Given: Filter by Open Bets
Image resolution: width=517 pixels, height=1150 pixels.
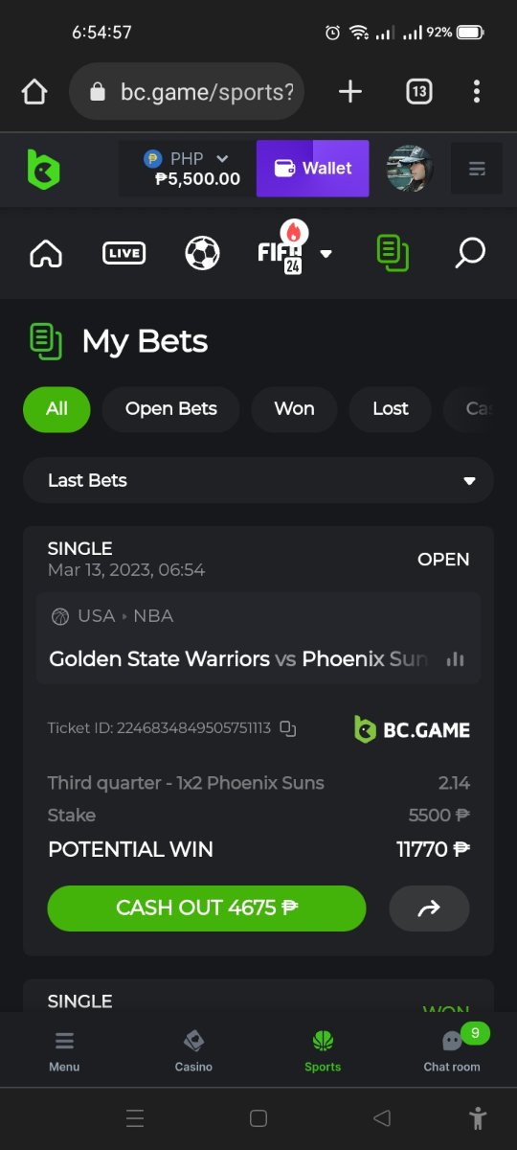Looking at the screenshot, I should (x=171, y=408).
